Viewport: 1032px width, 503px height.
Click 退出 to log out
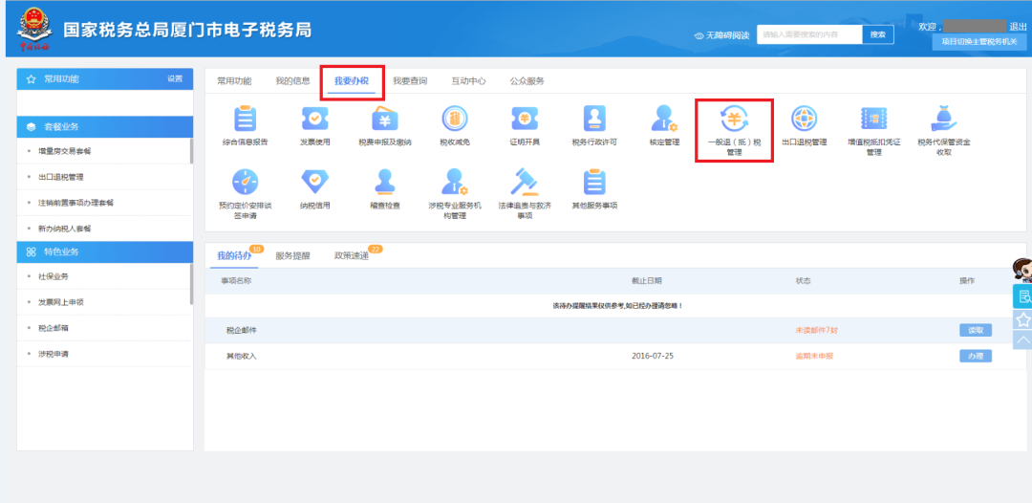(1018, 27)
